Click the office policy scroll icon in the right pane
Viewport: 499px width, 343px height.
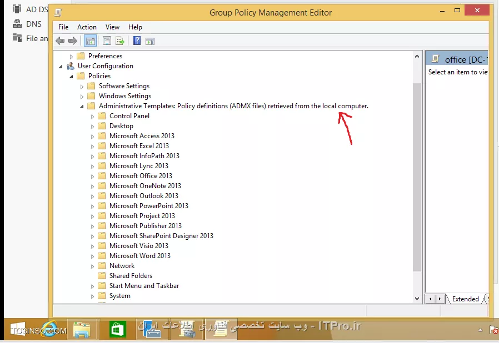pyautogui.click(x=435, y=59)
